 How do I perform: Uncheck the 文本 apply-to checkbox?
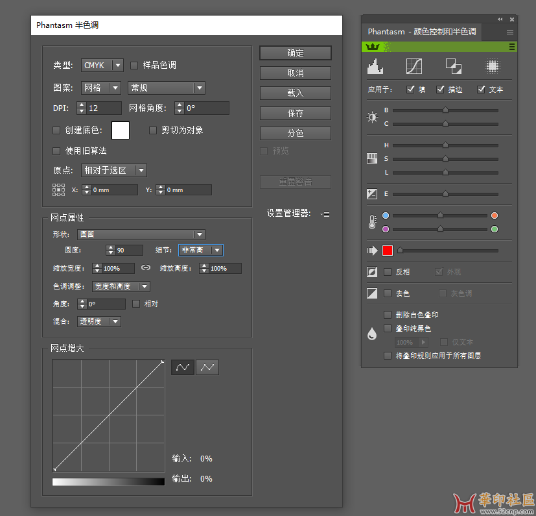click(482, 90)
